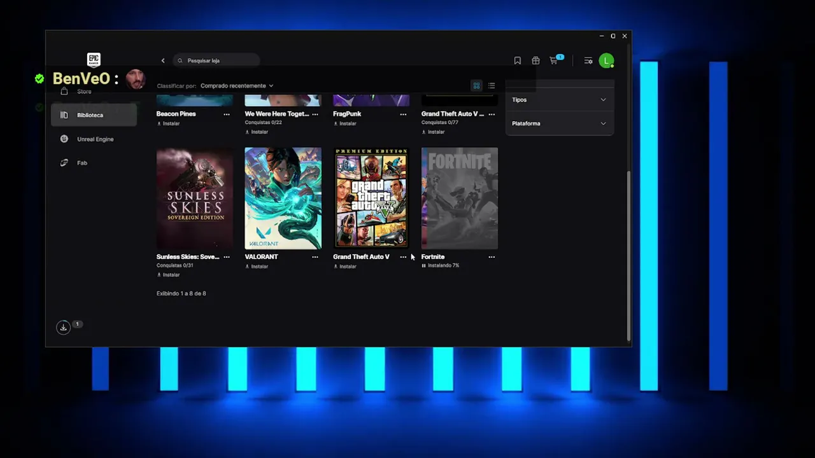Click the We Were Here Together title
Image resolution: width=815 pixels, height=458 pixels.
[277, 114]
